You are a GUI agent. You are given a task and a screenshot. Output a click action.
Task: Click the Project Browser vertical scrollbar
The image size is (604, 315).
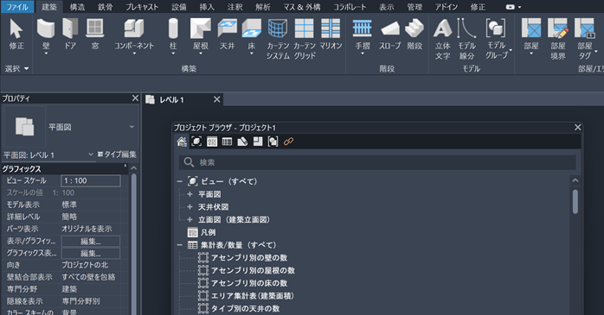pos(575,202)
